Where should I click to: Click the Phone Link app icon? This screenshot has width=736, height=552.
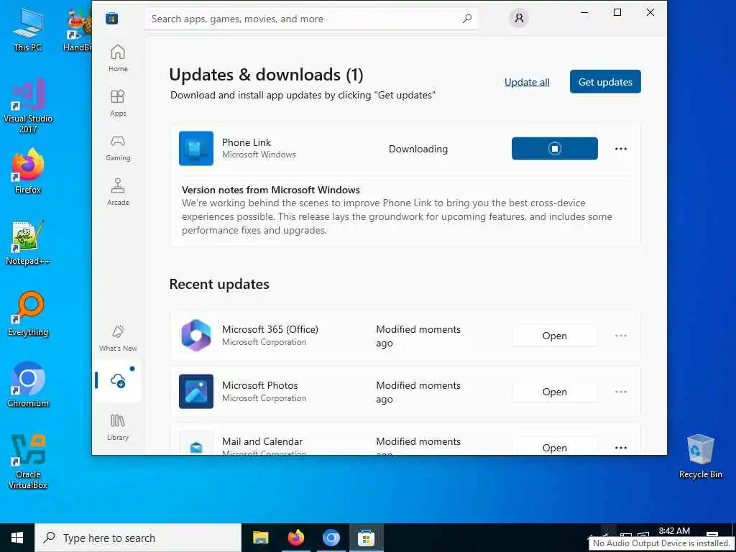point(195,148)
